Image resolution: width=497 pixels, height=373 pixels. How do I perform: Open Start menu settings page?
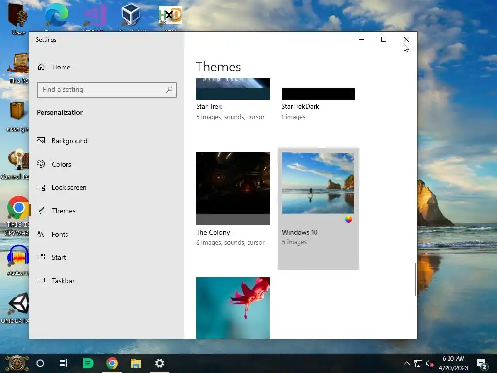[51, 257]
